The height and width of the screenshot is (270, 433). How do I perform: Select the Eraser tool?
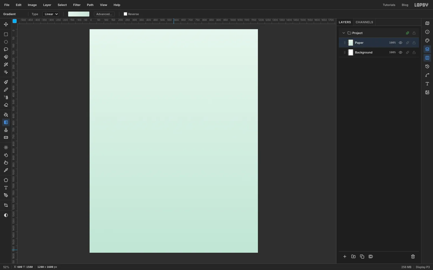(6, 105)
